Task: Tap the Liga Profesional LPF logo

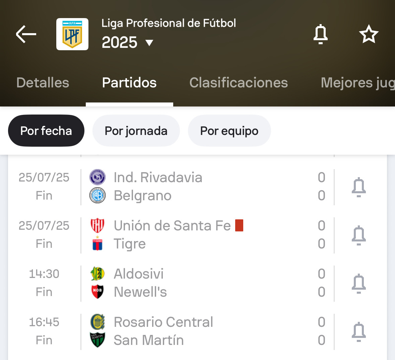Action: click(72, 34)
